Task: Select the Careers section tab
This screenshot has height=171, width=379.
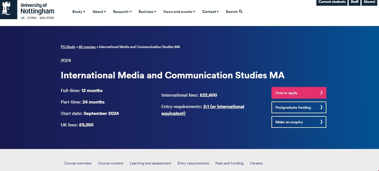Action: [256, 163]
